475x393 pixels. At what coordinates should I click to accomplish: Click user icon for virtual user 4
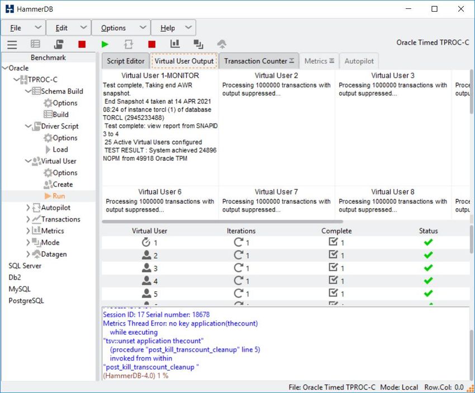coord(146,281)
